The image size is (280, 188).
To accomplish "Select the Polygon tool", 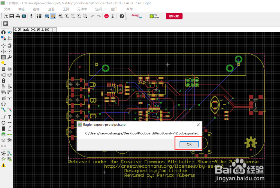I will pyautogui.click(x=9, y=129).
